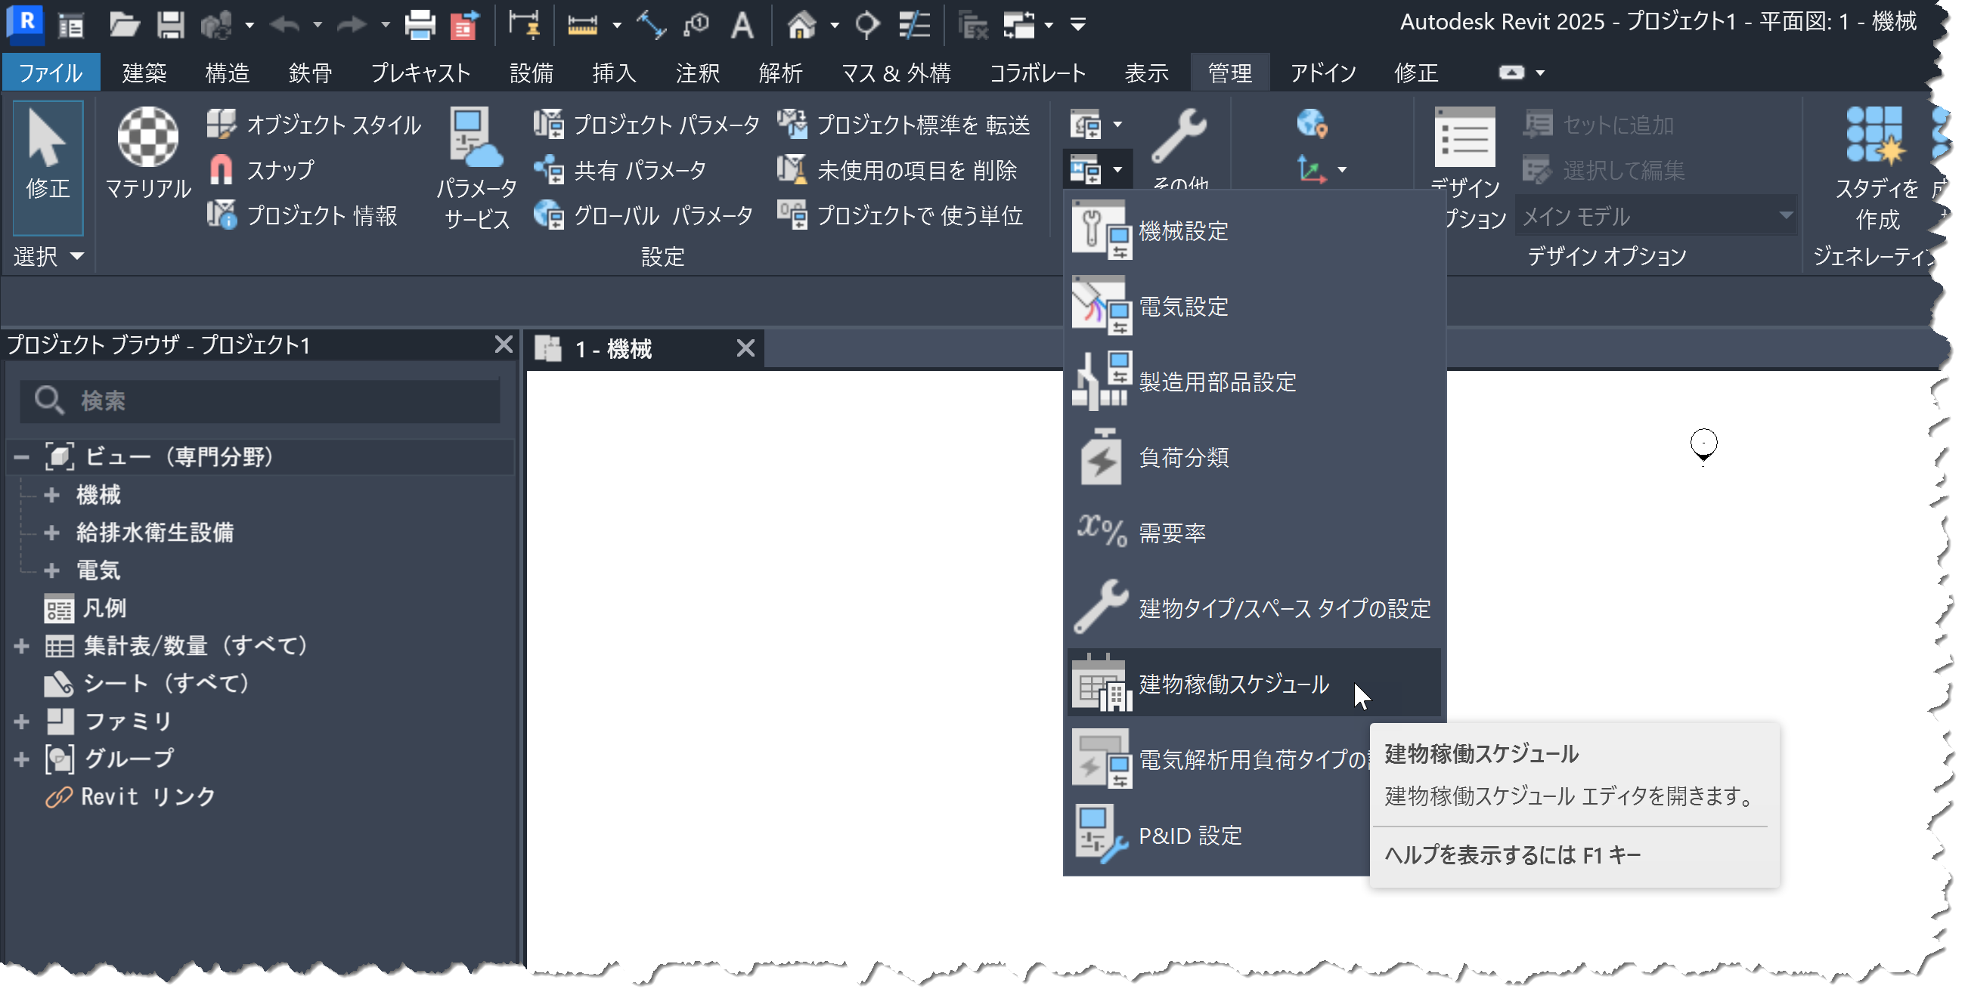
Task: Choose P&ID 設定 menu item
Action: click(x=1219, y=836)
